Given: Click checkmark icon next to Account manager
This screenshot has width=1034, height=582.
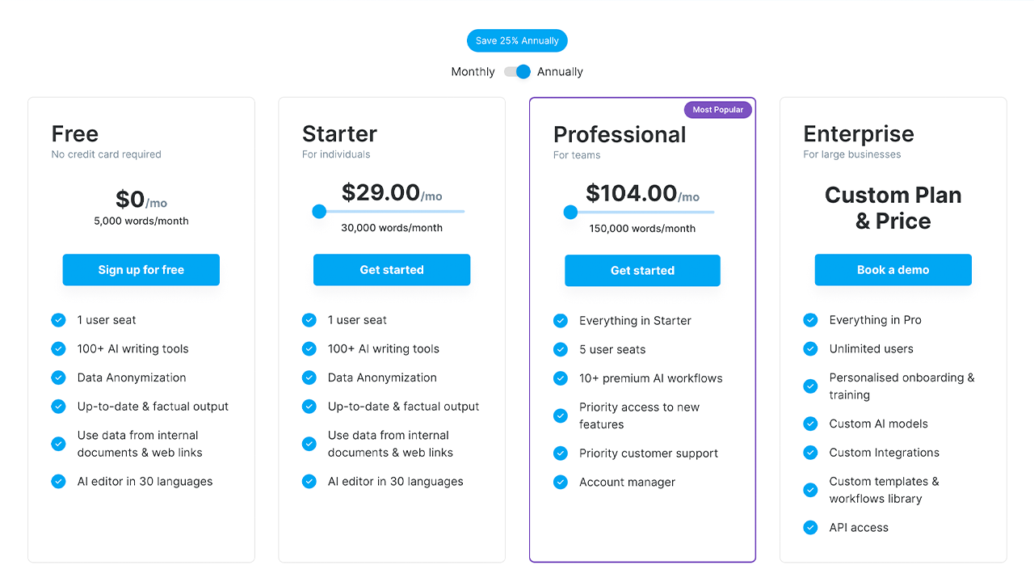Looking at the screenshot, I should point(561,483).
